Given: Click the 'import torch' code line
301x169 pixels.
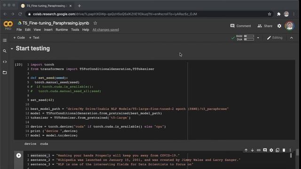Looking at the screenshot, I should point(42,65).
